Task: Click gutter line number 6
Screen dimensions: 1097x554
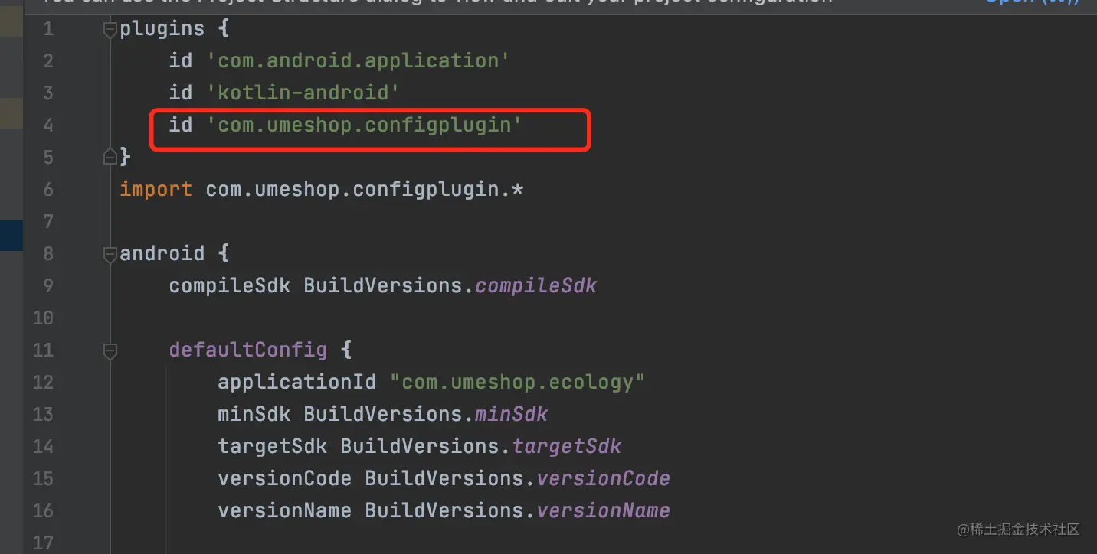Action: [x=48, y=190]
